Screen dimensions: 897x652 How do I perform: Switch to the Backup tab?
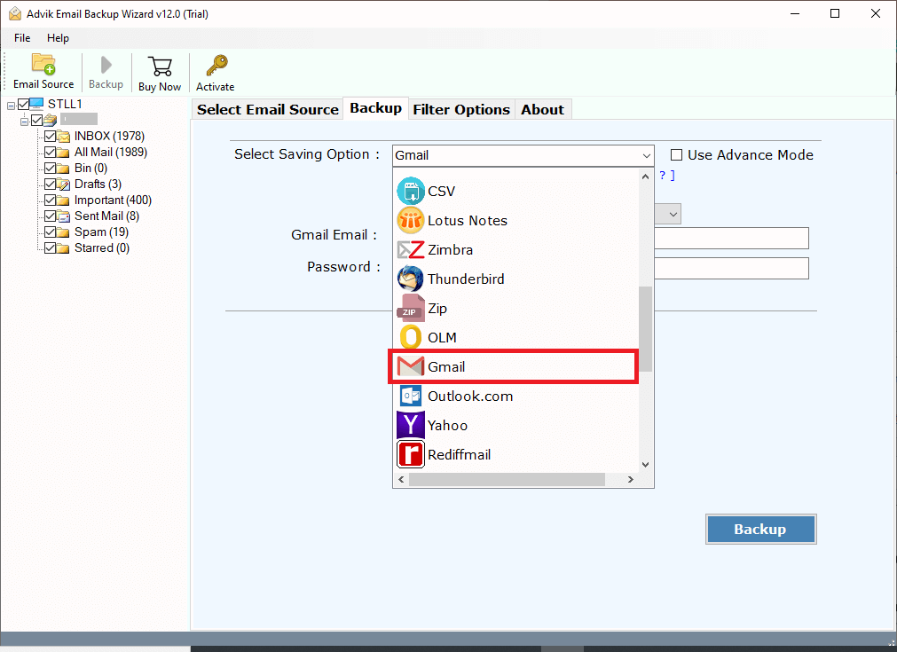(376, 108)
